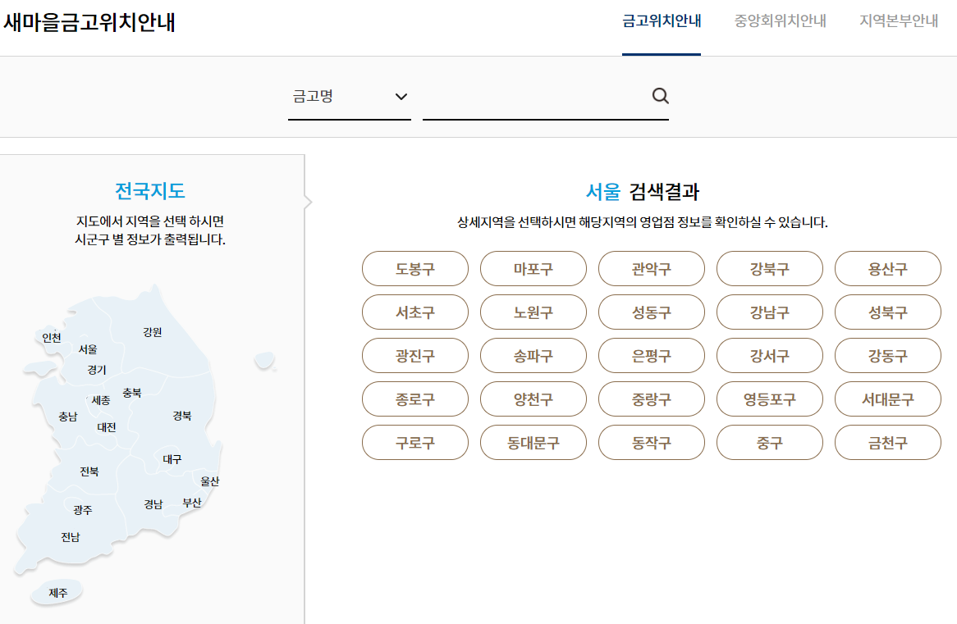Pick the 광진구 district button
The image size is (957, 624).
[415, 356]
